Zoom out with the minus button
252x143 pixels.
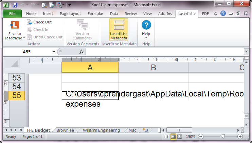pos(201,137)
